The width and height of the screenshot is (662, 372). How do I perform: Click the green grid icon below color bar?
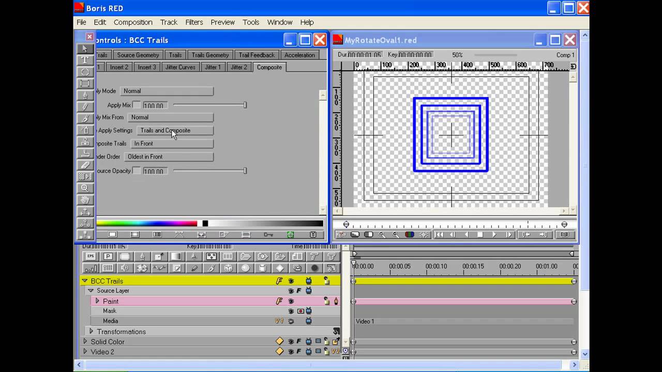[x=290, y=235]
